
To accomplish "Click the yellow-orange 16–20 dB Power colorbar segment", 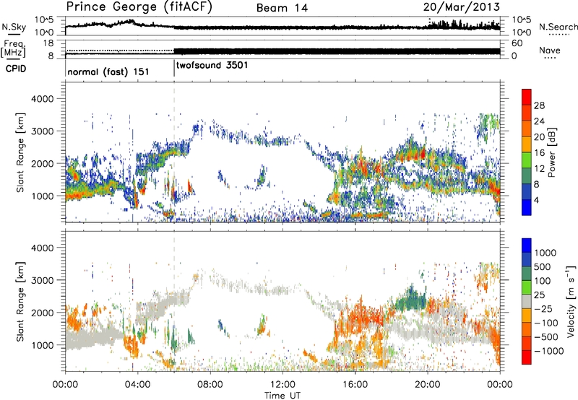I will [527, 144].
